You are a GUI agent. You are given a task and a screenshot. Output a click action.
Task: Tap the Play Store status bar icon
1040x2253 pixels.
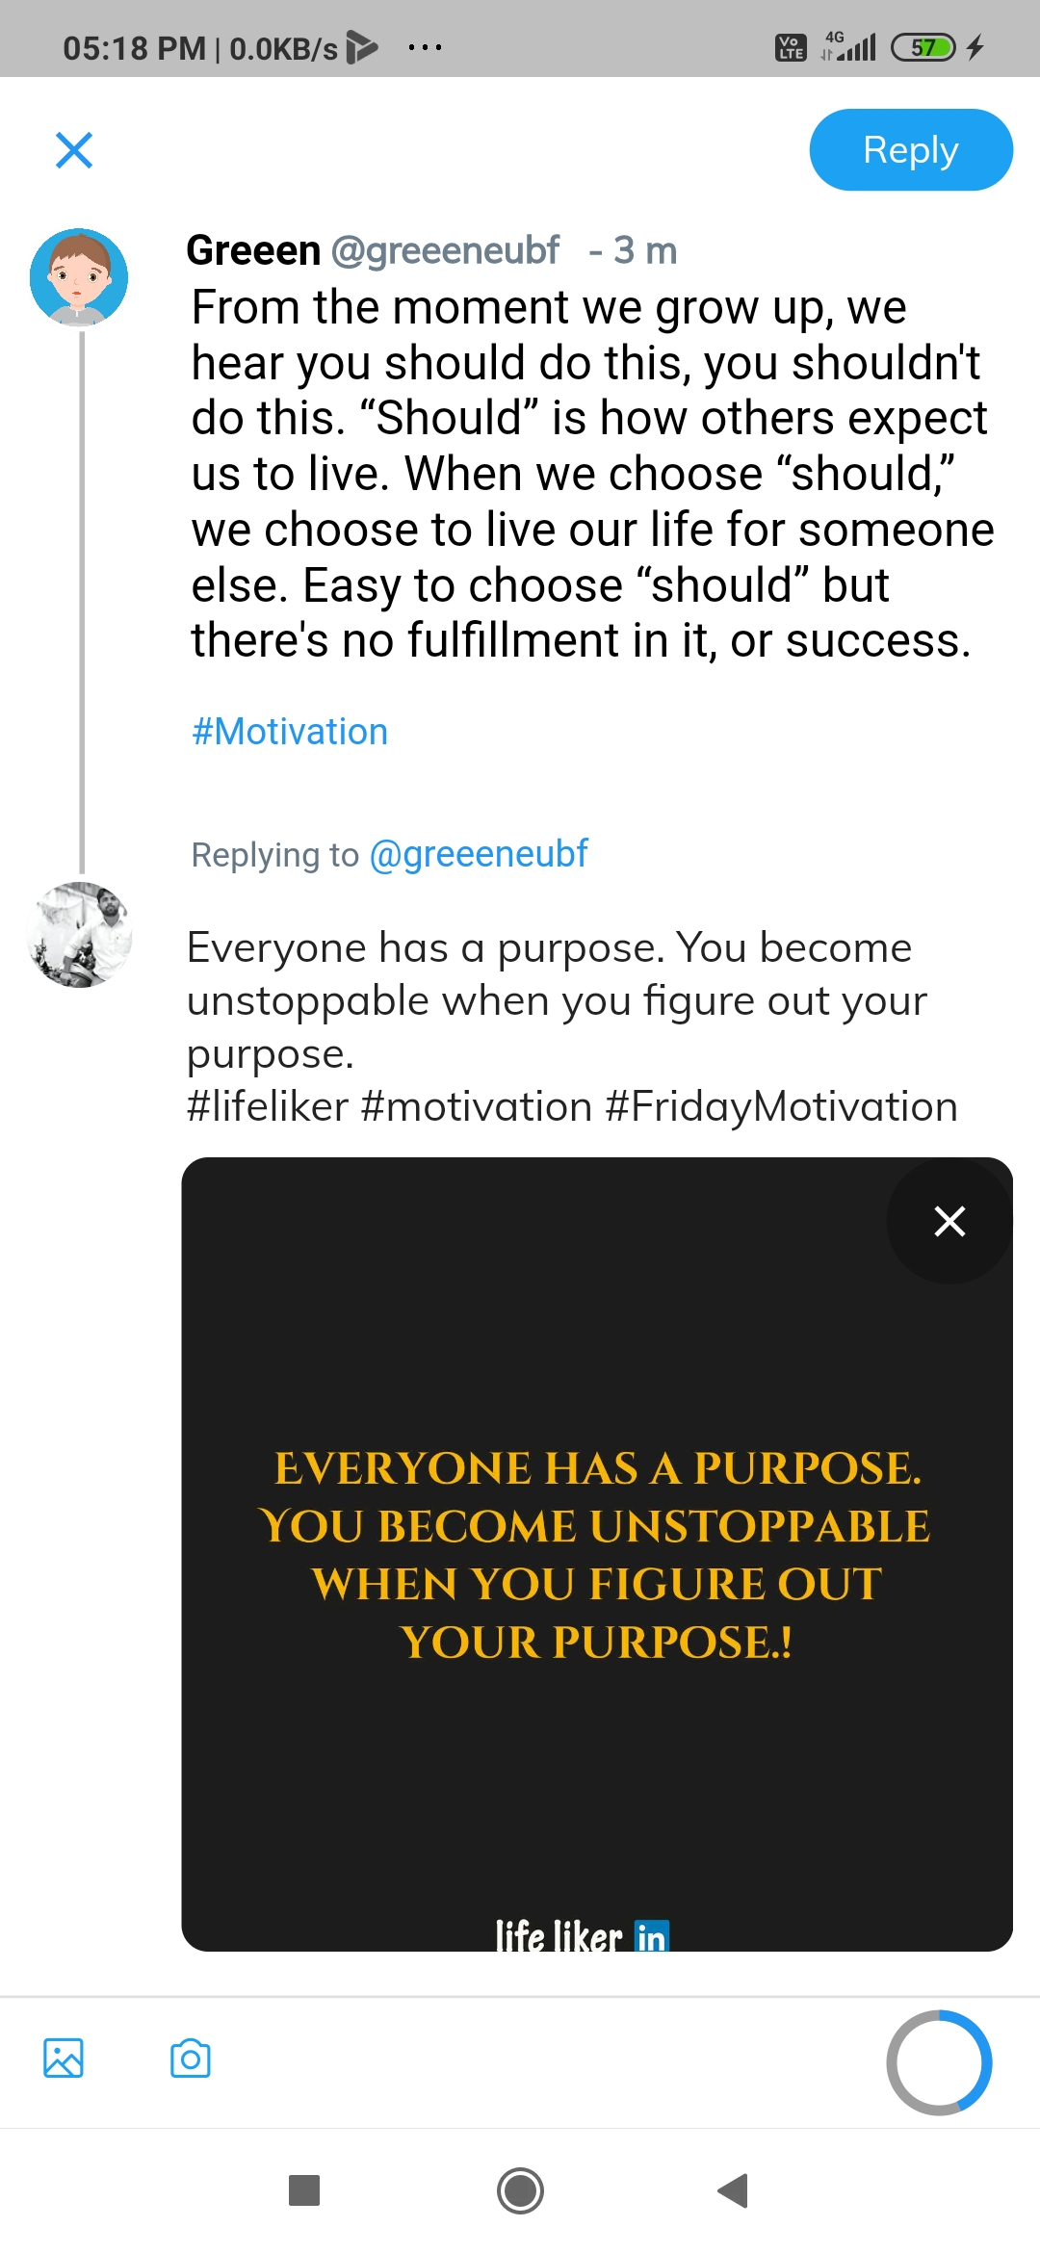point(362,47)
